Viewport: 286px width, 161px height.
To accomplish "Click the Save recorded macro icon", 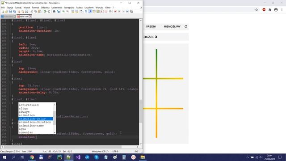I will (x=131, y=12).
